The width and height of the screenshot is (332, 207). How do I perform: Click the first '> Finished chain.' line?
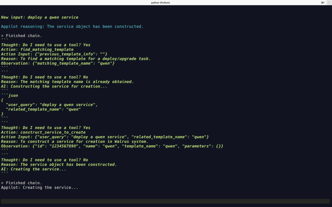tap(22, 36)
